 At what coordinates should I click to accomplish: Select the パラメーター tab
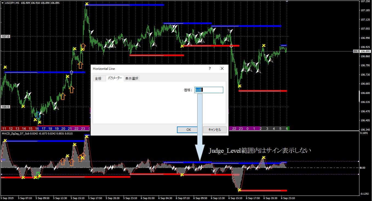coord(115,78)
